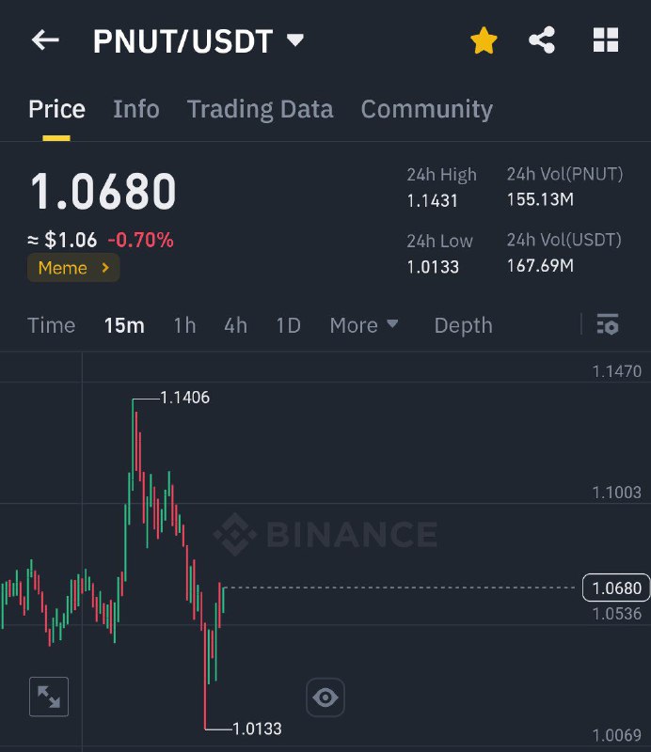
Task: Switch to the Info tab
Action: 136,109
